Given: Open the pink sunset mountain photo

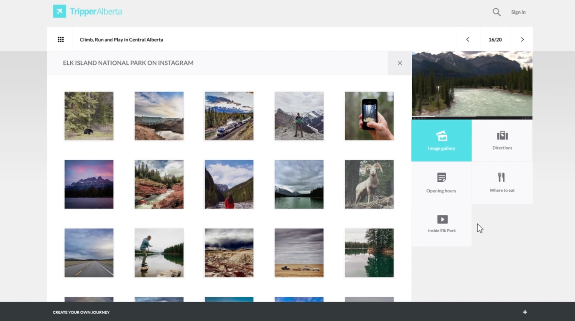Looking at the screenshot, I should 89,184.
